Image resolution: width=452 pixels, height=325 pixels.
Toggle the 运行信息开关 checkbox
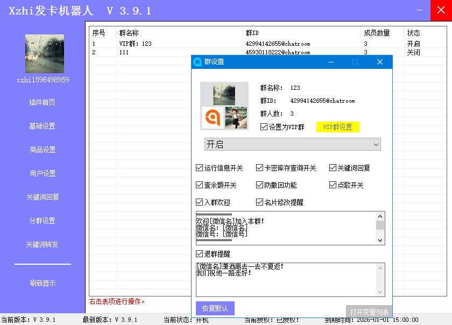click(200, 167)
